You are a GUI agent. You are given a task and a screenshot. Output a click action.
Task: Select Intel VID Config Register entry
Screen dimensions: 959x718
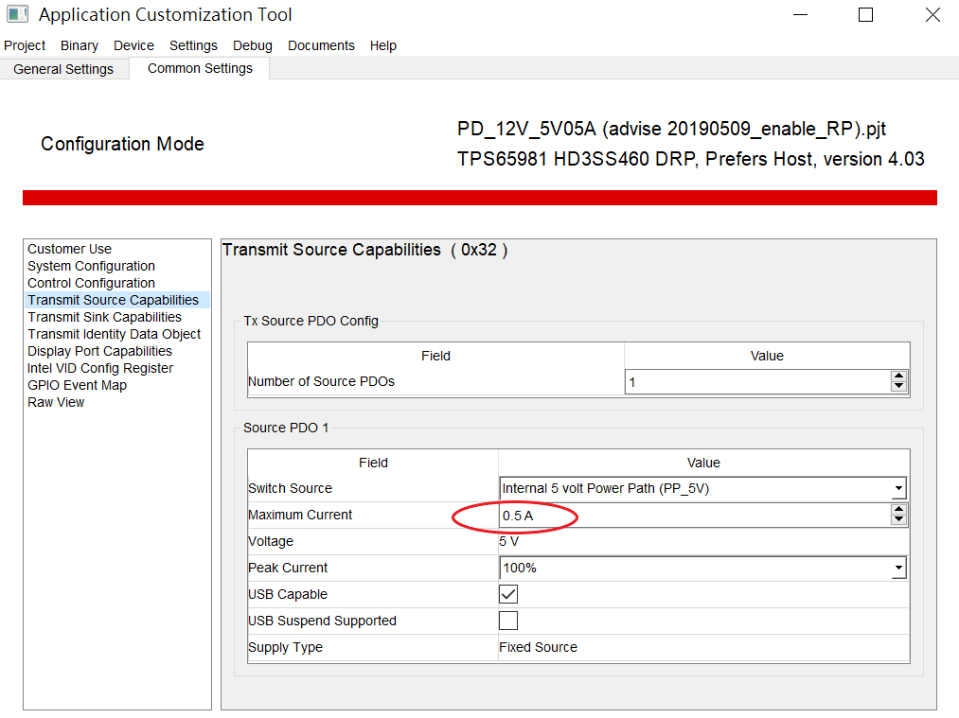tap(100, 369)
